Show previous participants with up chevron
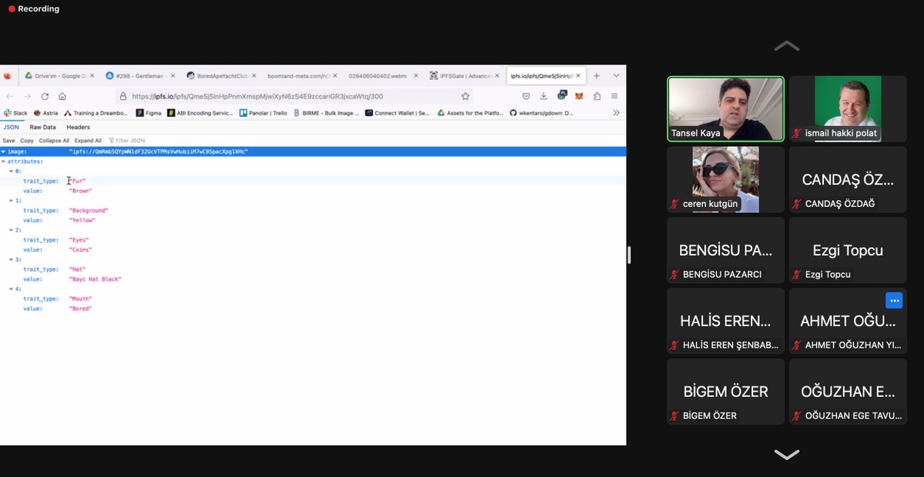The image size is (924, 477). (x=786, y=46)
